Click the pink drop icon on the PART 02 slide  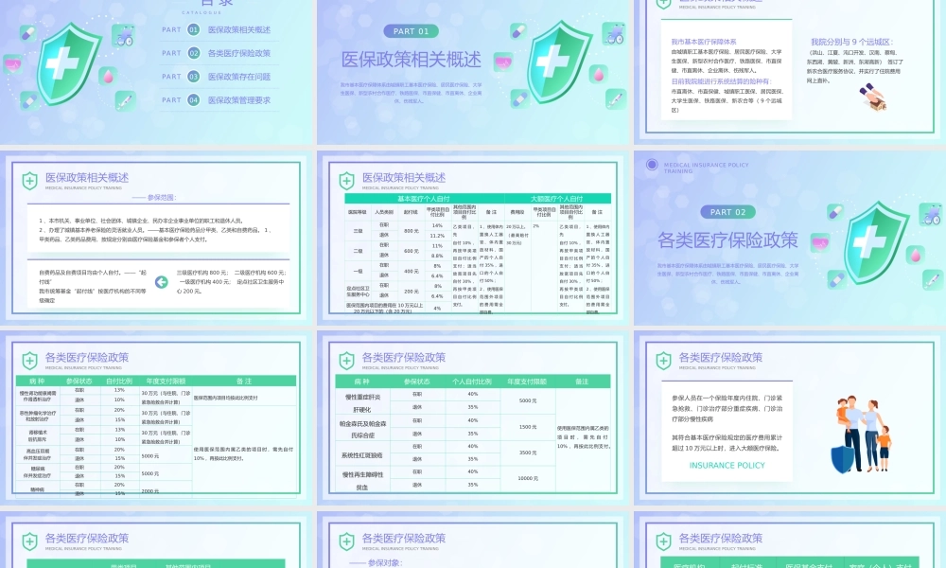915,255
